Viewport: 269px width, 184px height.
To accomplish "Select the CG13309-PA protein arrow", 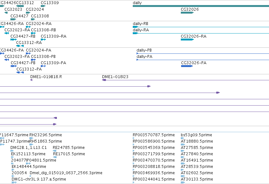I will click(43, 66).
